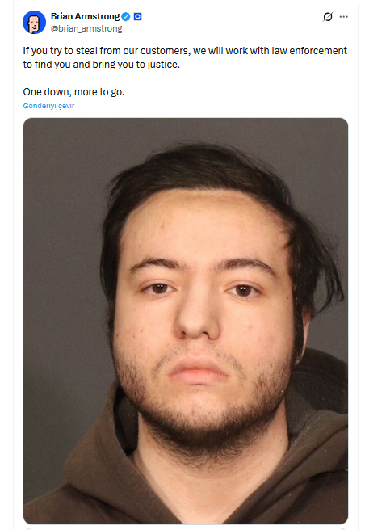The height and width of the screenshot is (530, 365).
Task: Click the 'One down, more to go.' line
Action: click(73, 92)
